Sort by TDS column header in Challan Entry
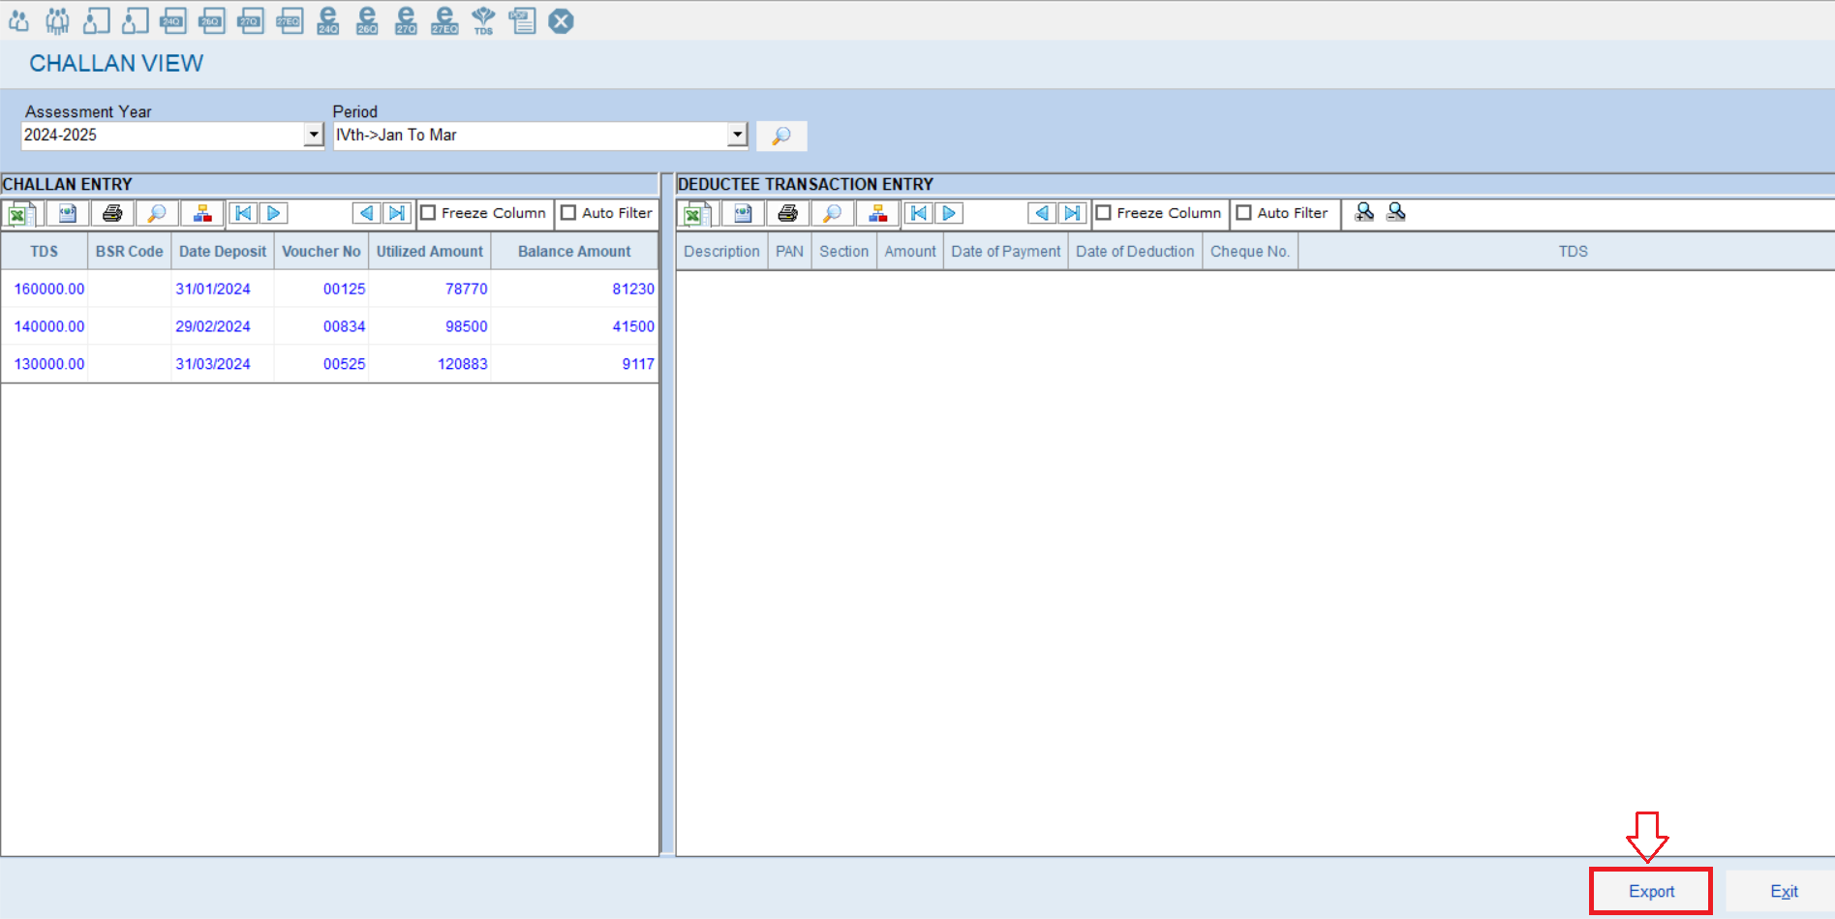 [45, 252]
